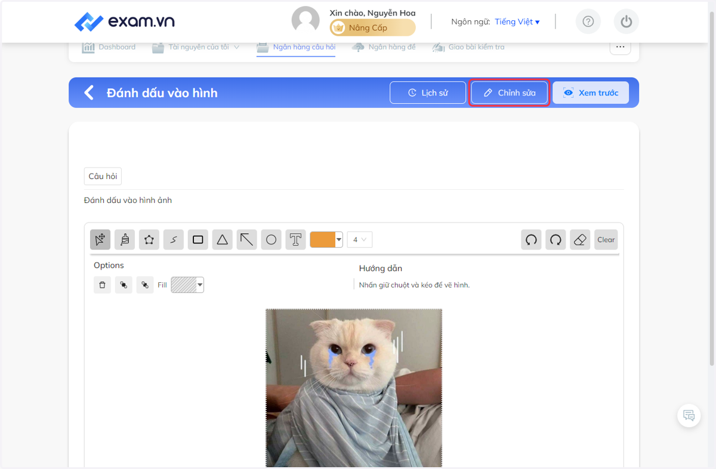Open the Dashboard tab
The height and width of the screenshot is (469, 716).
point(109,47)
